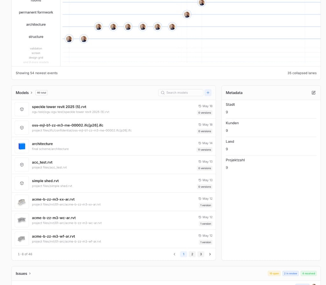Open thumbnail of acme-b-zz-m3-wf-ar.rvt
Viewport: 326px width, 285px height.
point(22,239)
